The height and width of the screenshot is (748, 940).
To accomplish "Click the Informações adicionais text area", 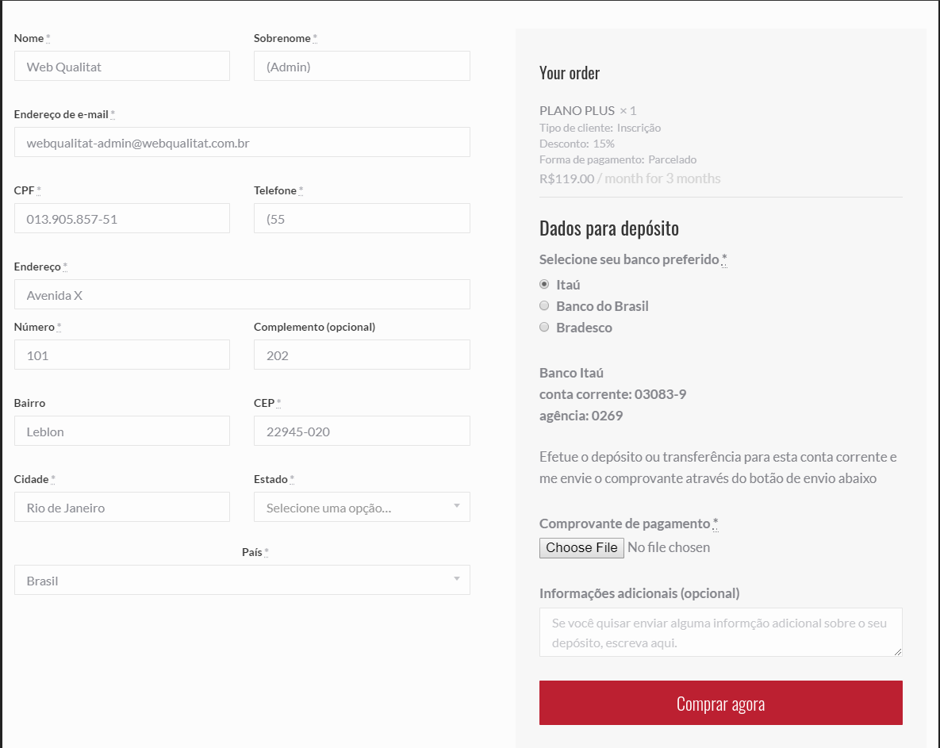I will (720, 632).
